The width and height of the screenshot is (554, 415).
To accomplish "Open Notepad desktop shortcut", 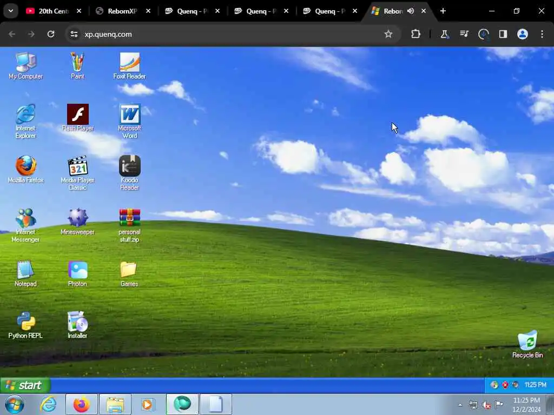I will point(25,273).
